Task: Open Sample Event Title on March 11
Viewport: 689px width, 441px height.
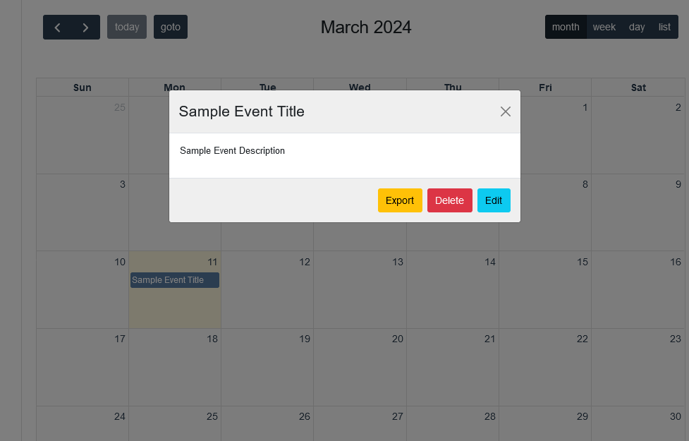Action: click(x=174, y=280)
